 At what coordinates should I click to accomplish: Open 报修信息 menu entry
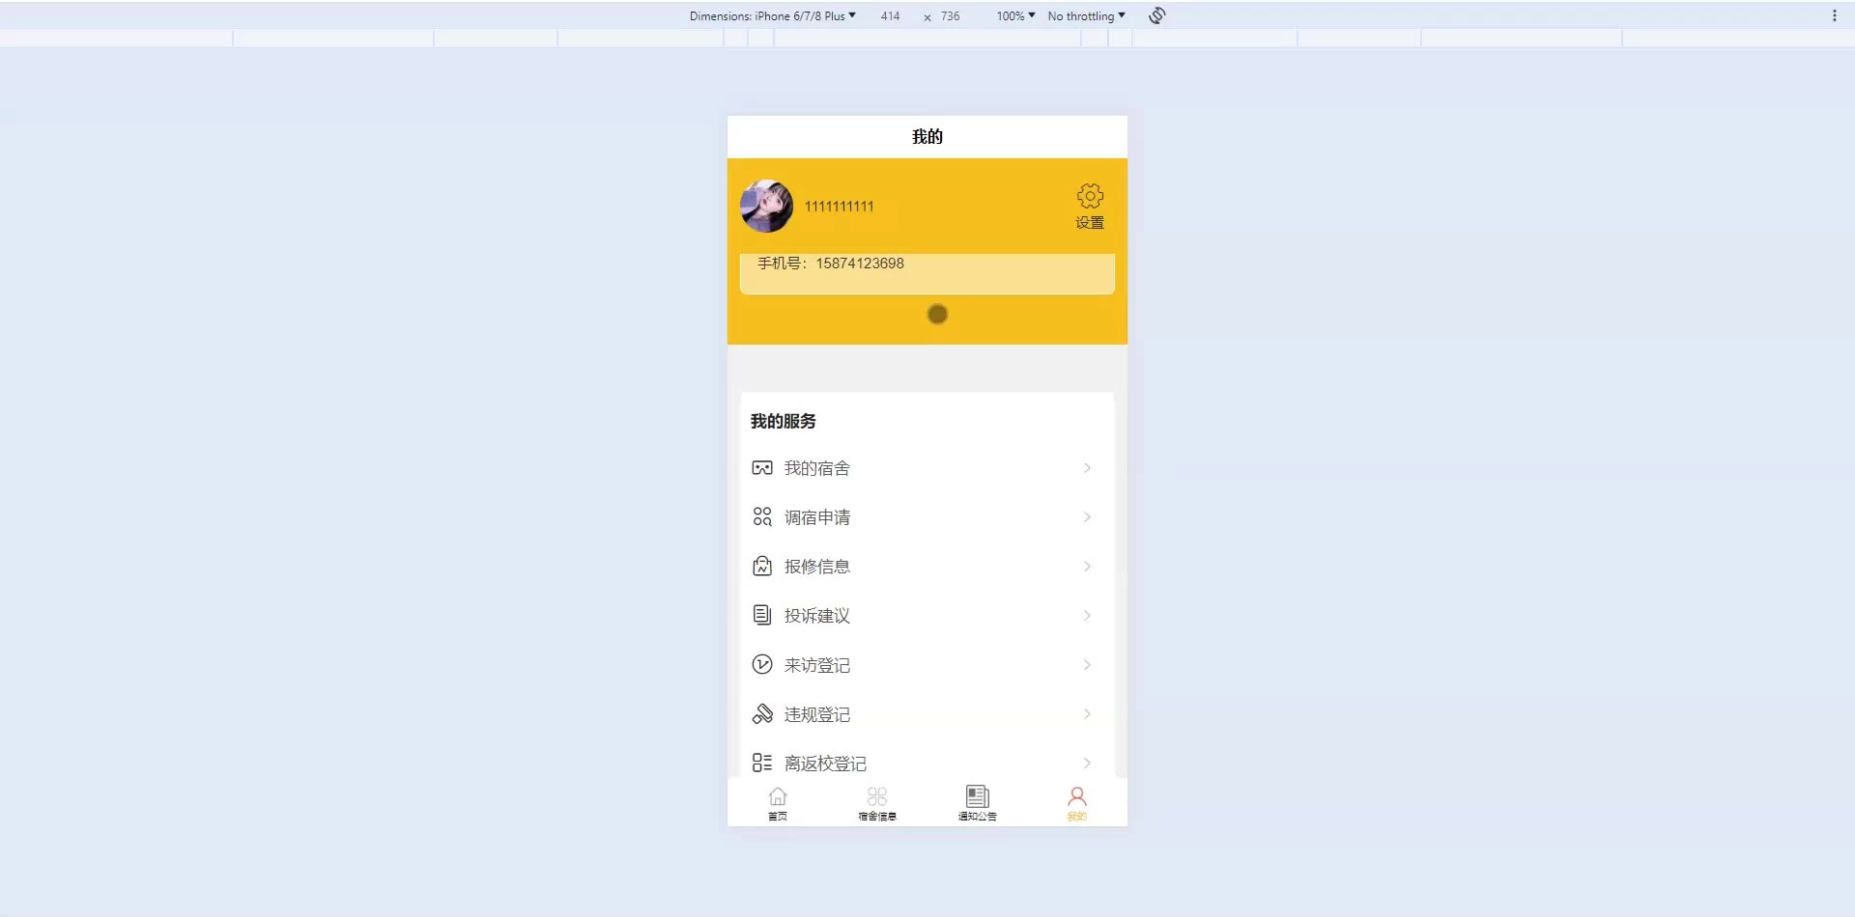(x=927, y=567)
